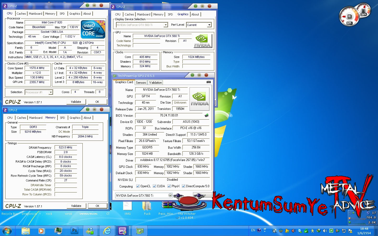This screenshot has height=236, width=378.
Task: Select The Witcher 2 desktop shortcut label
Action: pyautogui.click(x=187, y=216)
